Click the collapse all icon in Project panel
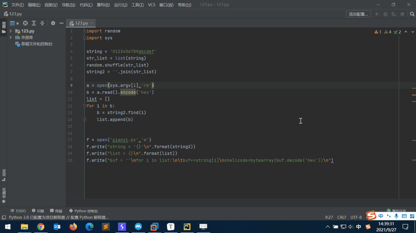 point(42,23)
